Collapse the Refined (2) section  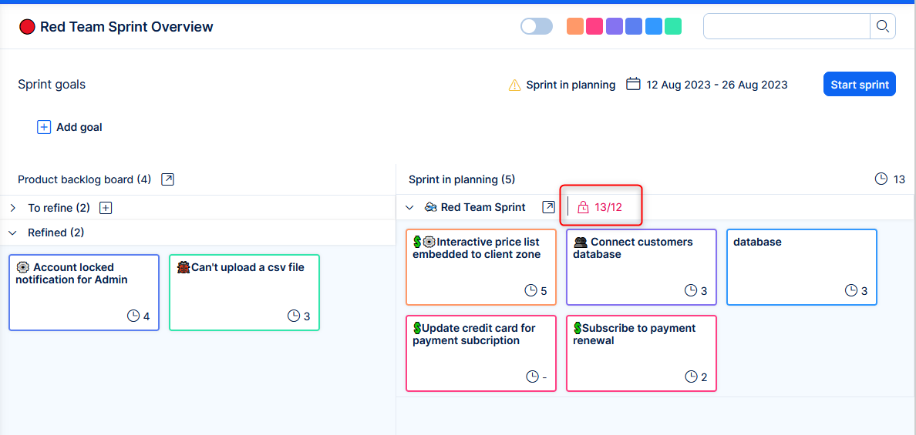[x=13, y=233]
